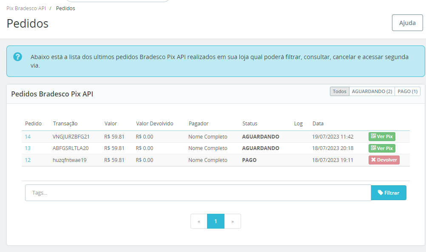Image resolution: width=426 pixels, height=252 pixels.
Task: Click the question mark info icon
Action: point(18,57)
